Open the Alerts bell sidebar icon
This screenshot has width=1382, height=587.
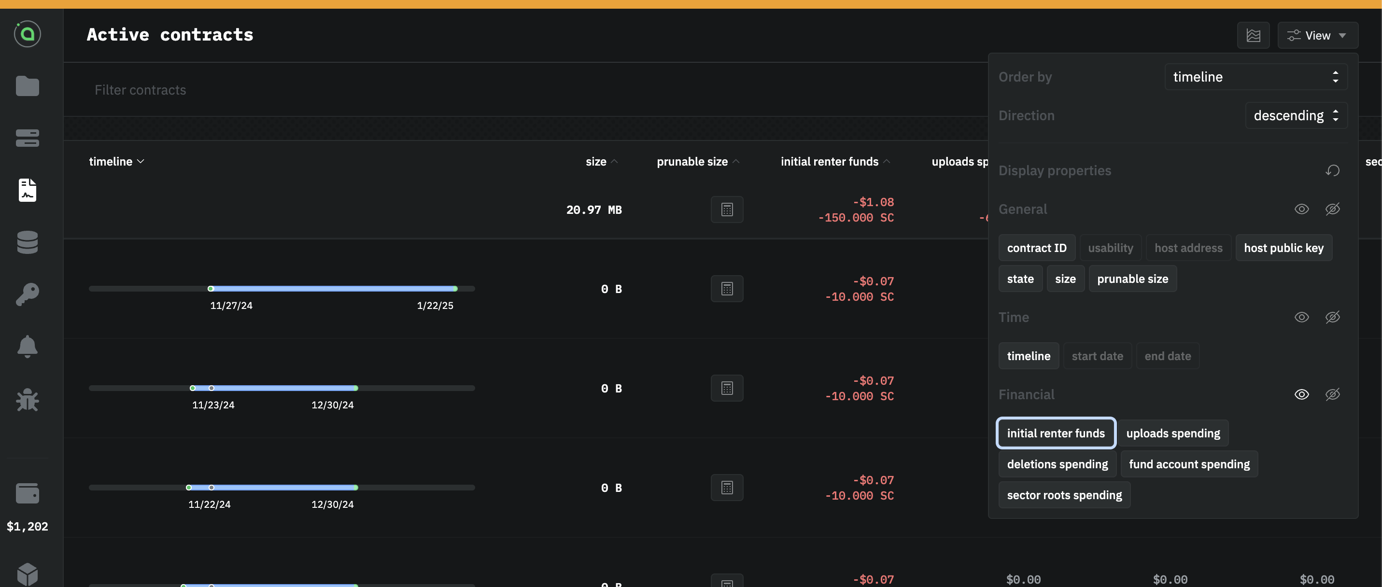[28, 347]
